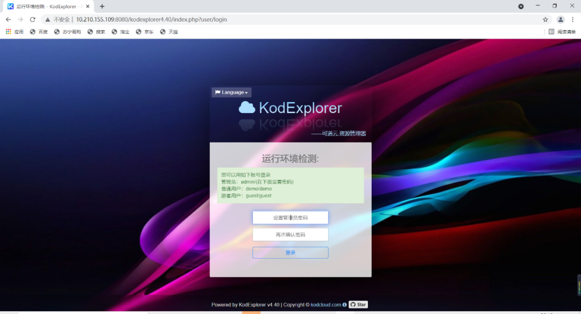Click the KodExplorer cloud logo icon
This screenshot has height=314, width=581.
247,108
